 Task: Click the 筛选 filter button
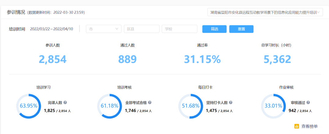tap(214, 29)
